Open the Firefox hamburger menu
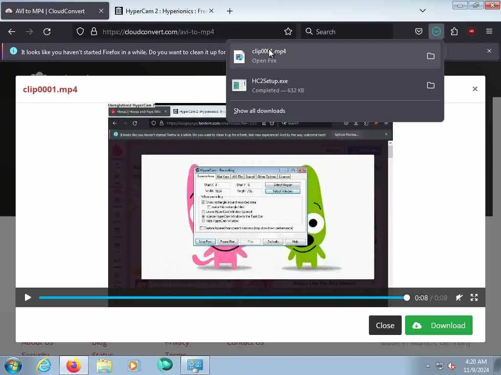Viewport: 501px width, 375px height. (489, 31)
